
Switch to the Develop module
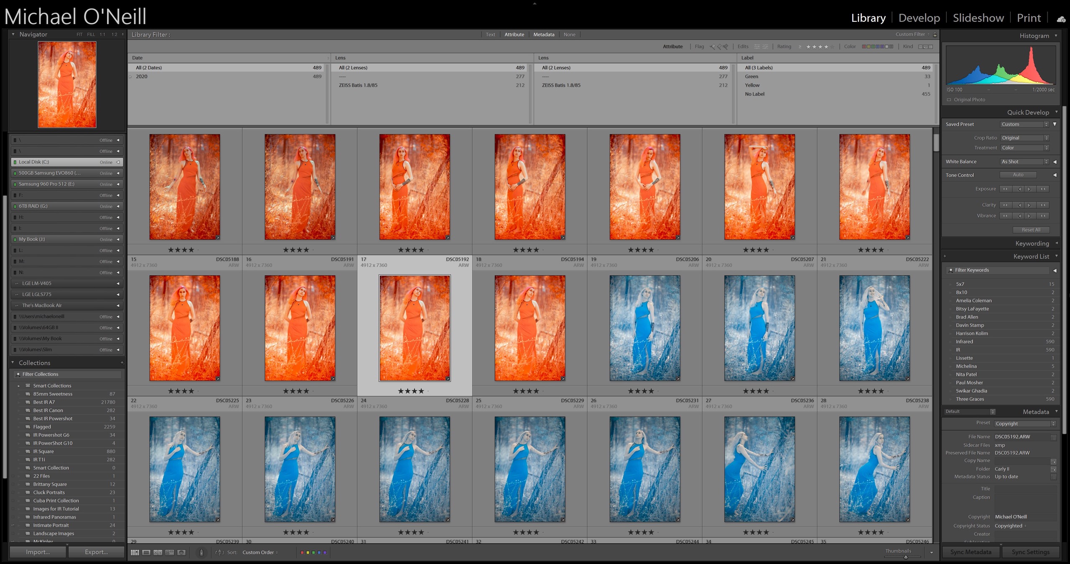(x=919, y=18)
